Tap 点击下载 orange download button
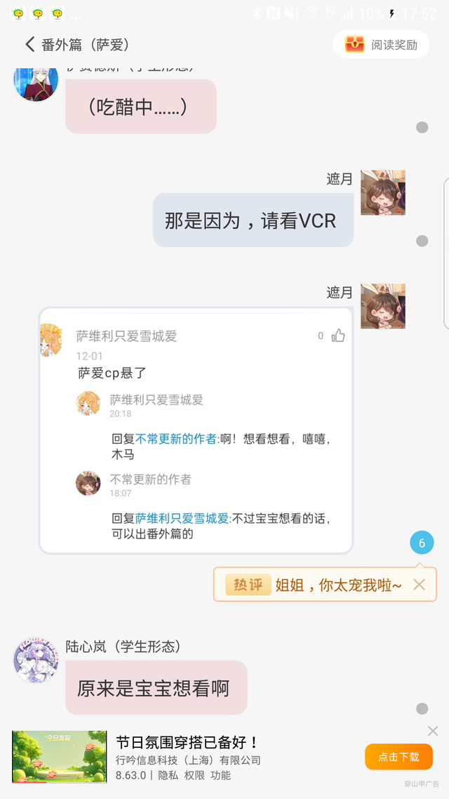The height and width of the screenshot is (799, 449). [x=398, y=757]
